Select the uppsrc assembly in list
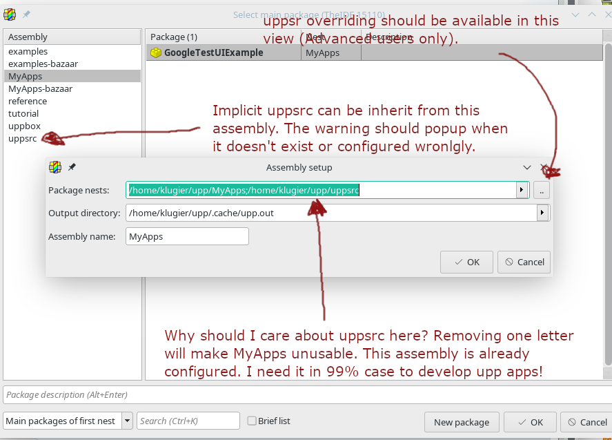 point(23,138)
